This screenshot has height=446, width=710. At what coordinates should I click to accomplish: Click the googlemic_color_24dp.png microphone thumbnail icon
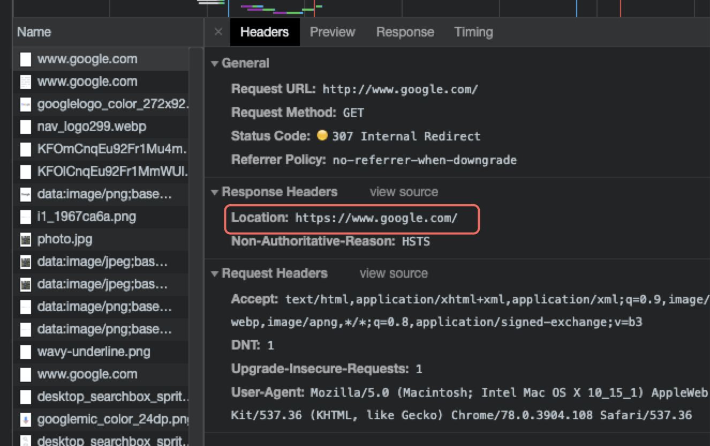point(25,419)
